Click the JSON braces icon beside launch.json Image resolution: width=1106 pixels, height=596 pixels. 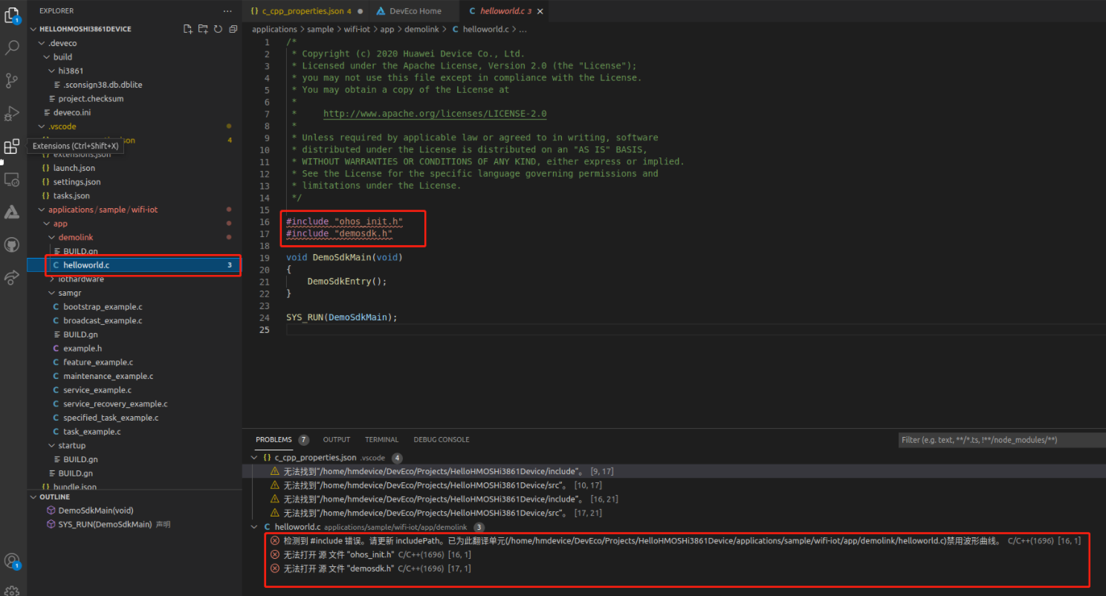[x=46, y=168]
